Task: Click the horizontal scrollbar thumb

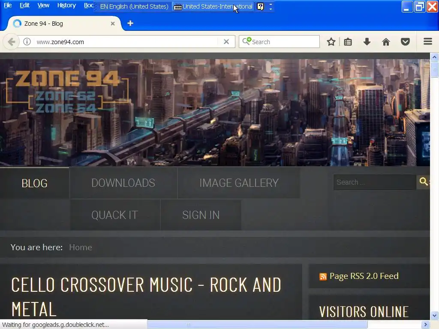Action: [257, 325]
